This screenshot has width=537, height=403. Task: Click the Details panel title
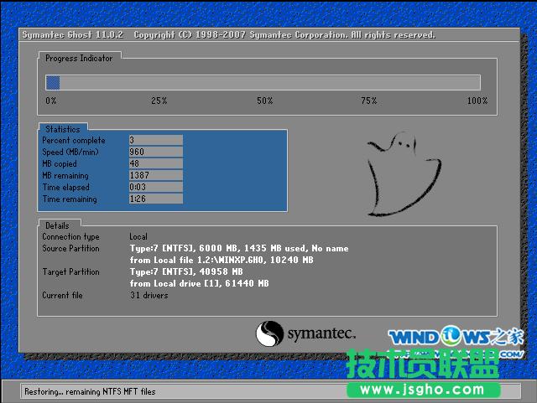57,225
